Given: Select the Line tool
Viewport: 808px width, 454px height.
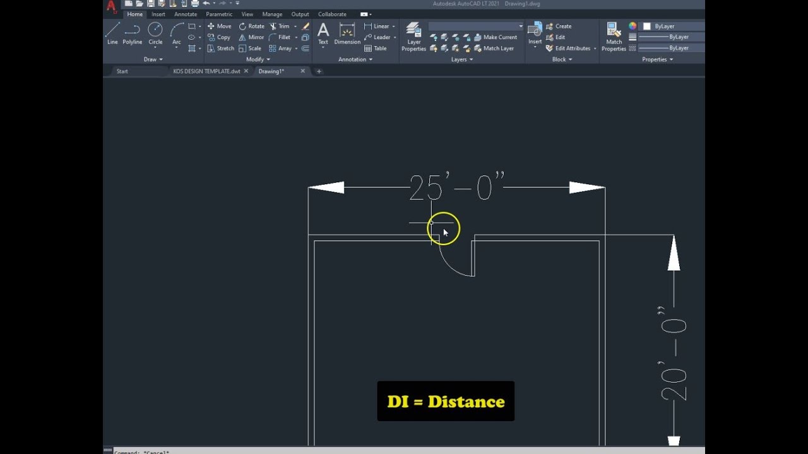Looking at the screenshot, I should click(x=112, y=34).
